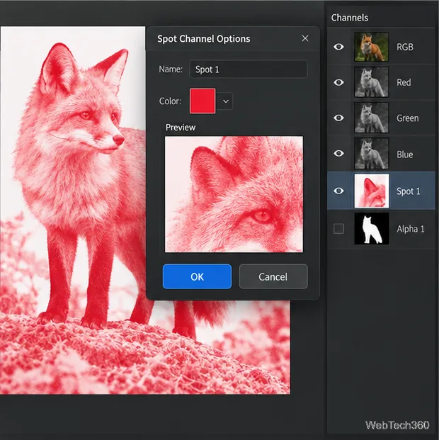The width and height of the screenshot is (439, 440).
Task: Hide the Blue channel via eye icon
Action: point(338,154)
